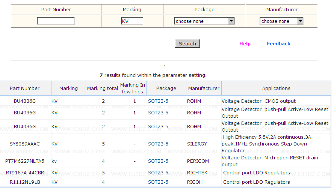The image size is (334, 189).
Task: Click the Part Number input field
Action: coord(56,21)
